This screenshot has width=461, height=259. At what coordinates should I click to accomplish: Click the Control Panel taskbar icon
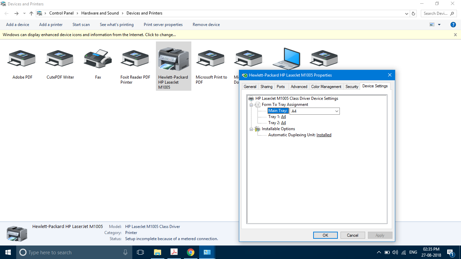pyautogui.click(x=207, y=252)
